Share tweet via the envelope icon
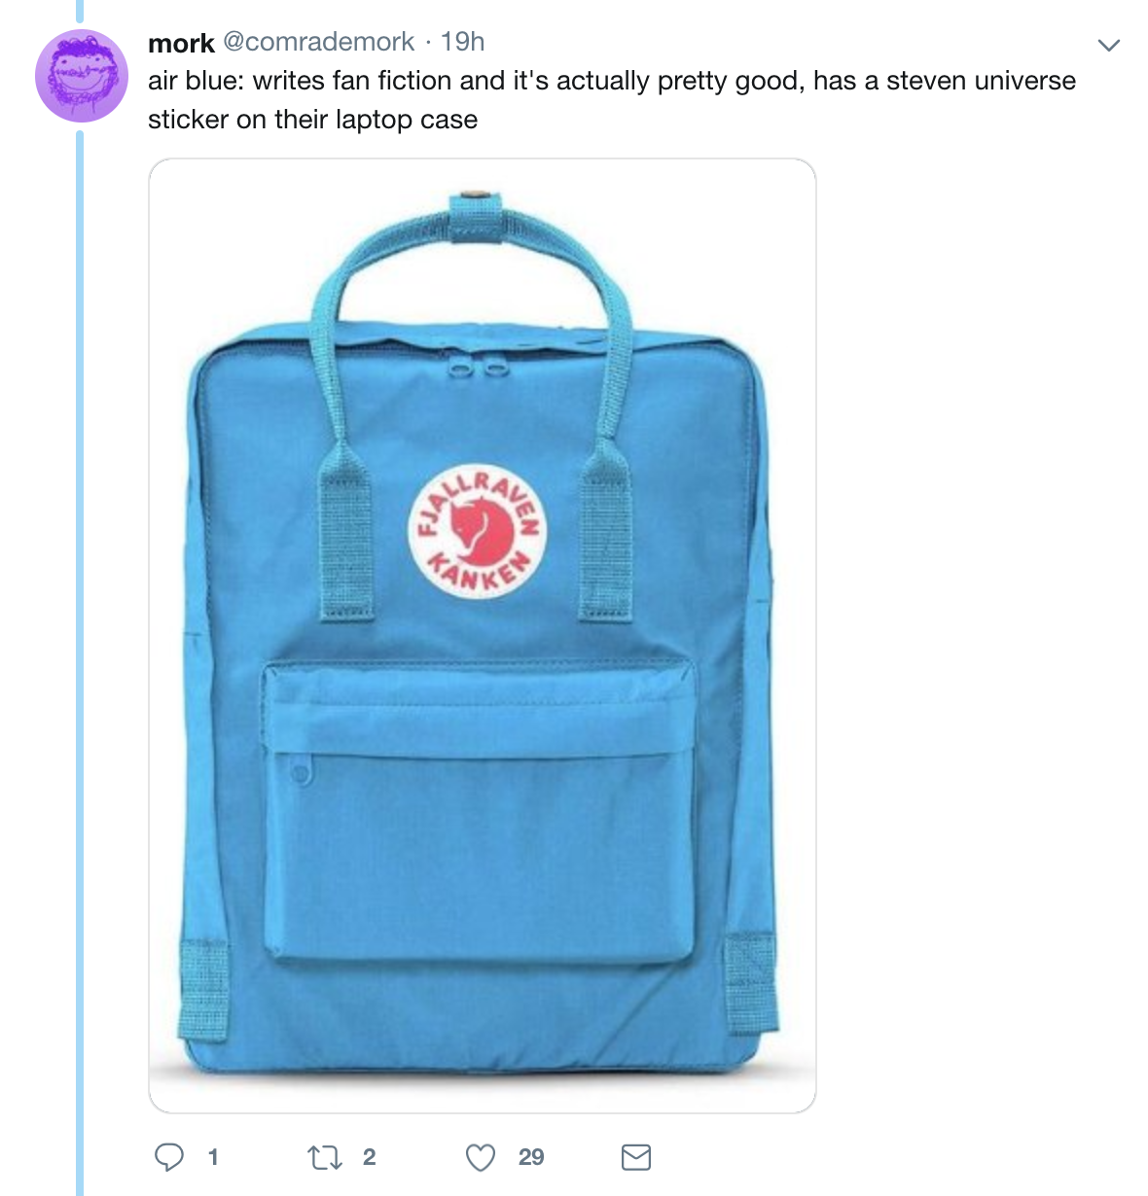 click(x=635, y=1157)
